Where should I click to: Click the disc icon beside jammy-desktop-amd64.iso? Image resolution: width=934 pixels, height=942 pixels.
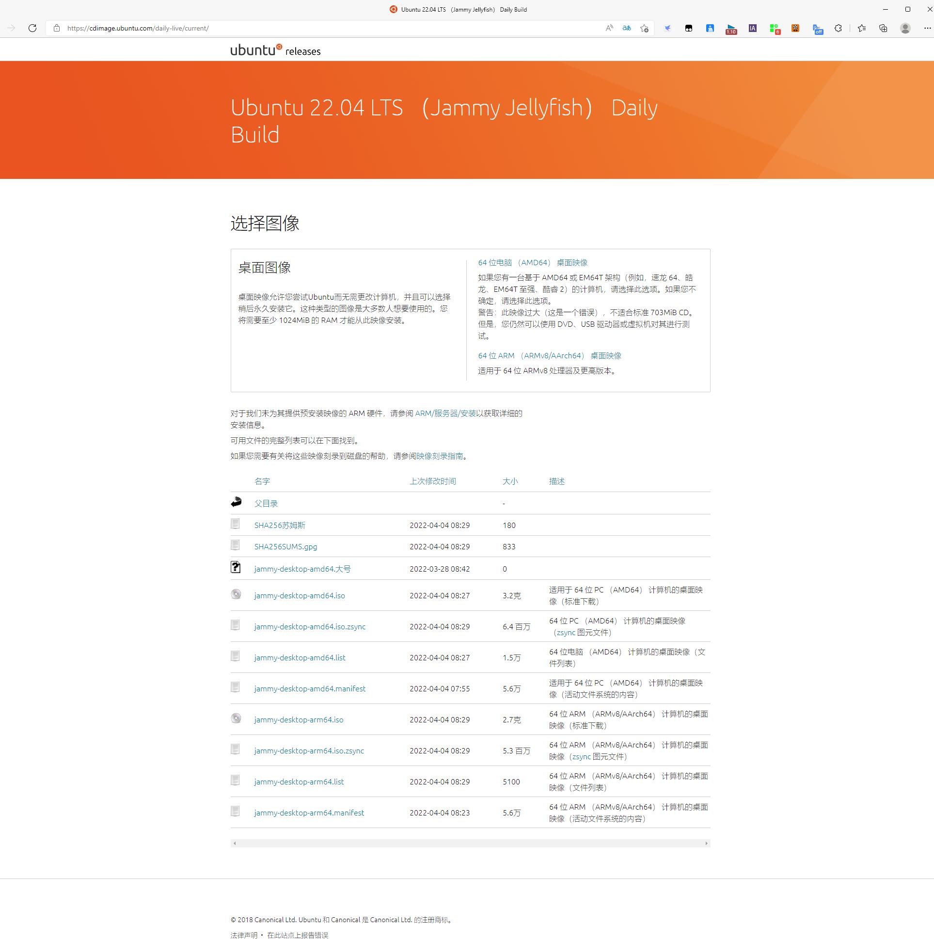(x=236, y=594)
